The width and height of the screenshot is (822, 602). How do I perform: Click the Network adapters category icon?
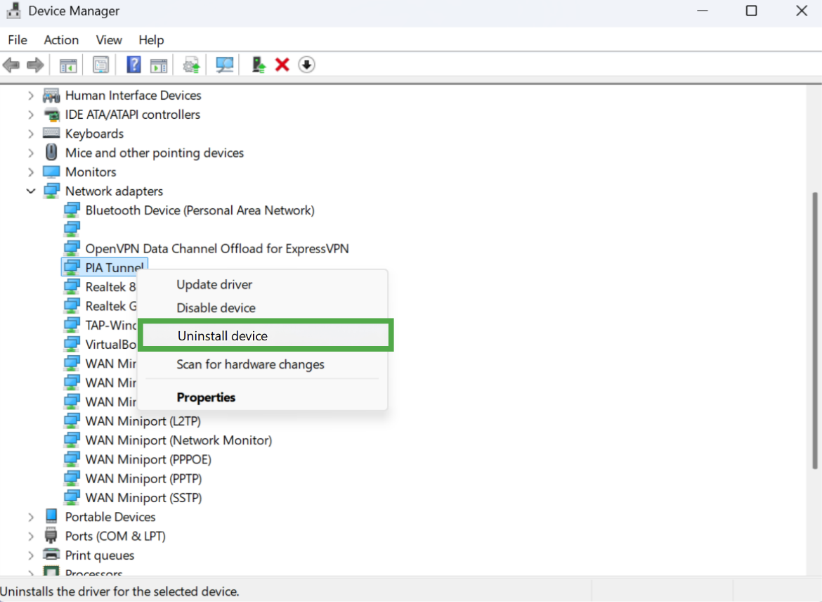51,191
